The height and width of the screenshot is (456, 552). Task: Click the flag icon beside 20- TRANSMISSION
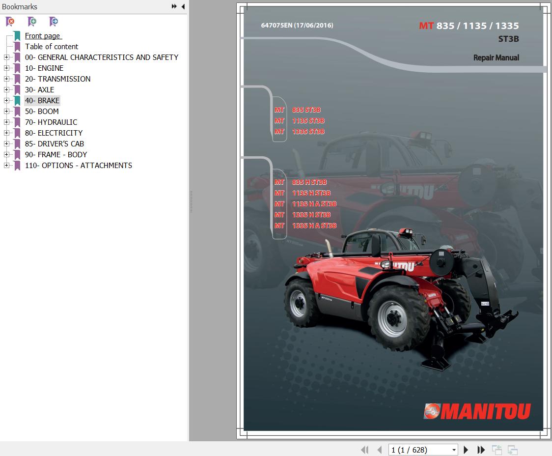pos(17,79)
